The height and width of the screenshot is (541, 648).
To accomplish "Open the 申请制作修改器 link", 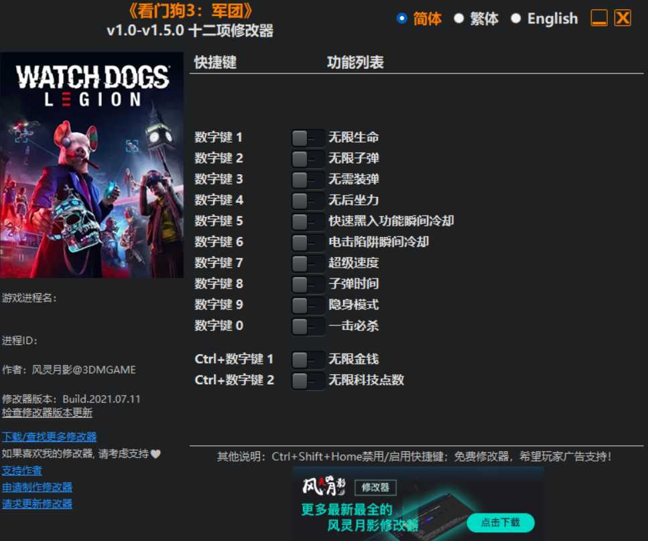I will pyautogui.click(x=38, y=487).
